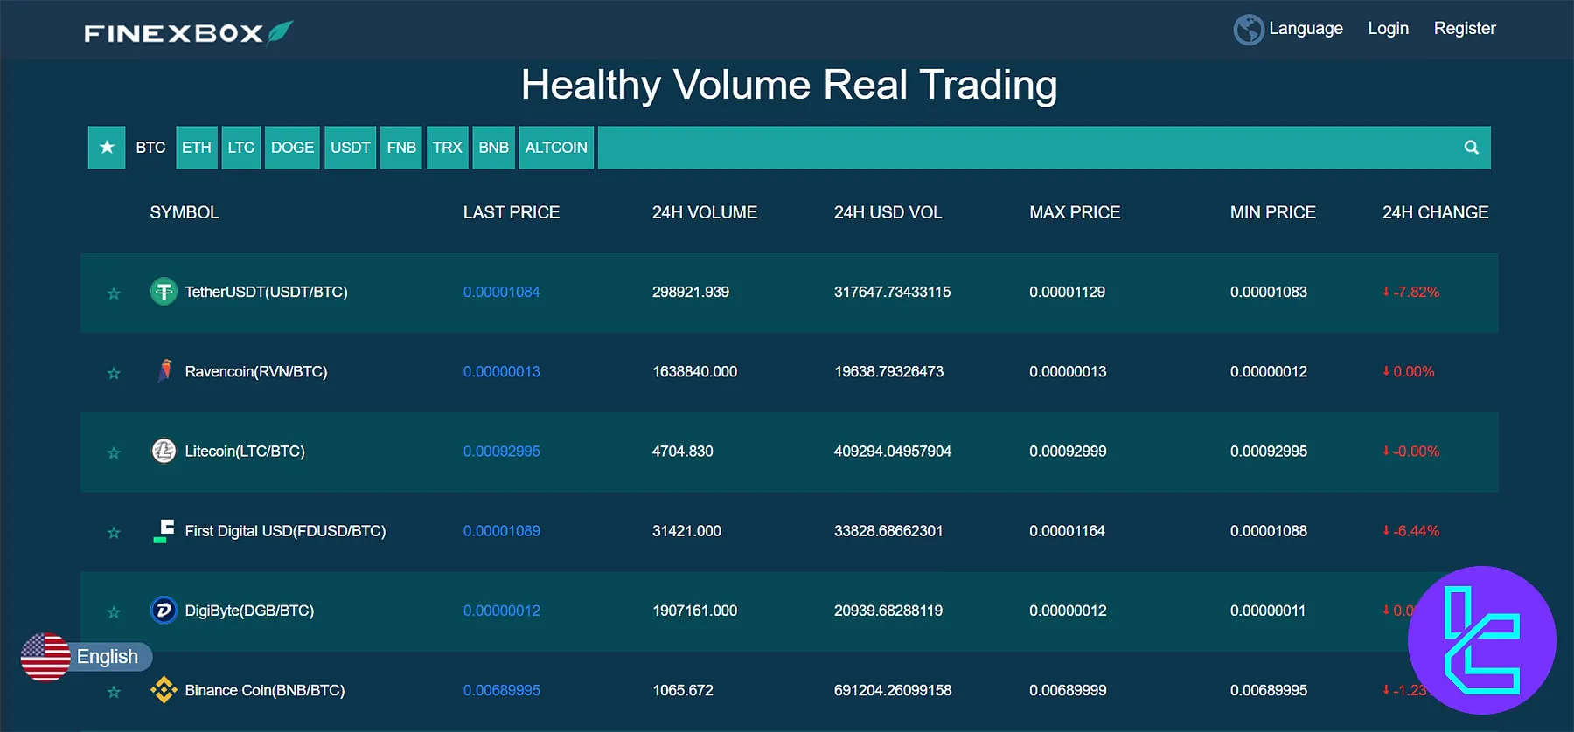The height and width of the screenshot is (732, 1574).
Task: Click DigiByte last price 0.00000012
Action: [502, 611]
